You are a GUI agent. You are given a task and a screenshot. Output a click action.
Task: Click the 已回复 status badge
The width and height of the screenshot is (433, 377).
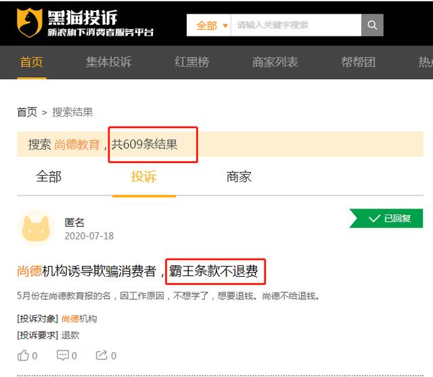[x=386, y=218]
